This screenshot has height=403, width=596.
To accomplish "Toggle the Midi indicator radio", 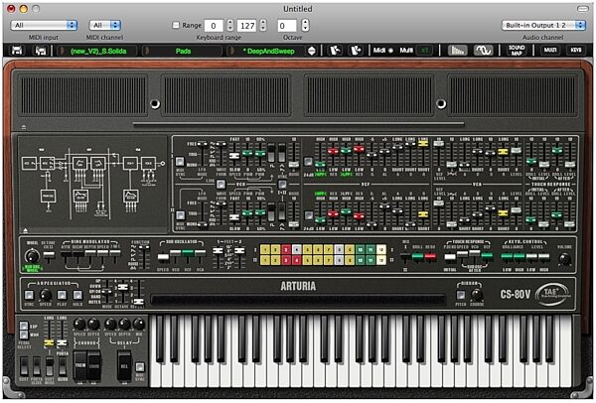I will pos(390,51).
